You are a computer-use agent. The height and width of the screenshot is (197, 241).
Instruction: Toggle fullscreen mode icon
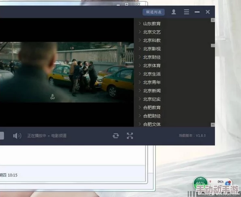click(130, 136)
